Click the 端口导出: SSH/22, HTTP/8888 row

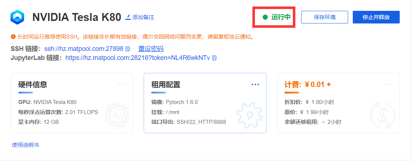pyautogui.click(x=188, y=122)
